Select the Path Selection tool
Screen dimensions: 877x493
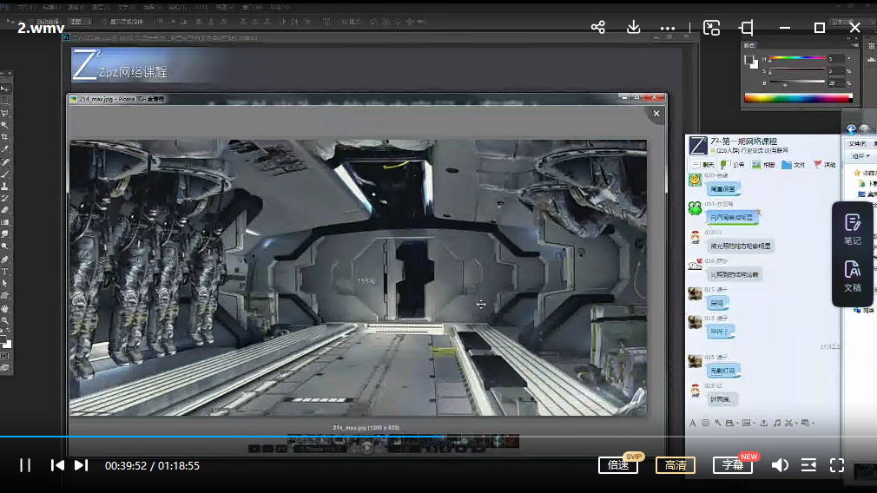pyautogui.click(x=5, y=284)
